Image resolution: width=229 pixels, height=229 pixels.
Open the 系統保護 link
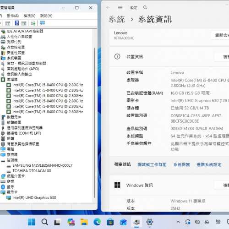tap(182, 165)
